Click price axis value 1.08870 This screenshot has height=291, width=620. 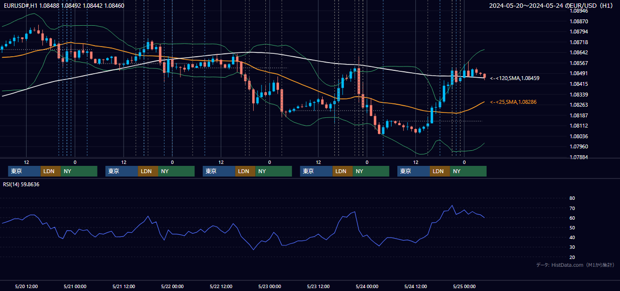coord(579,21)
